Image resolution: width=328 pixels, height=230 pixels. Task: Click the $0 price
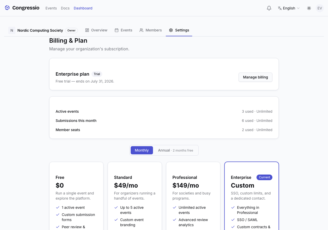[x=60, y=185]
